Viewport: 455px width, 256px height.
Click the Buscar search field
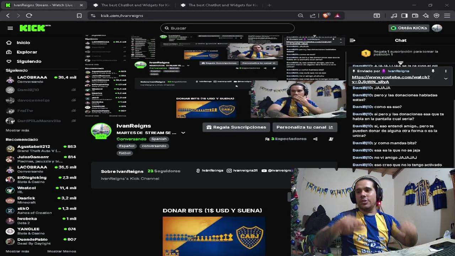pos(227,28)
